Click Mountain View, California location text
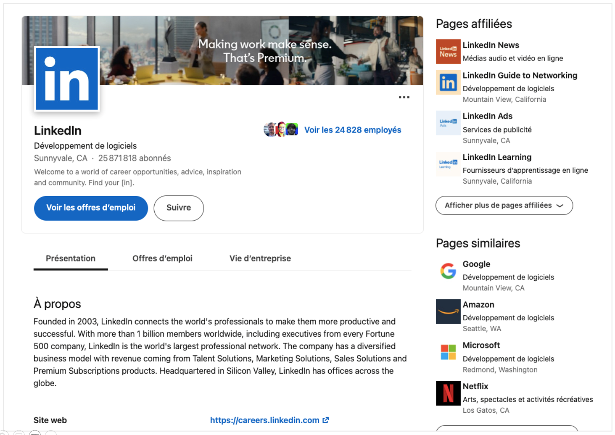The image size is (615, 435). point(504,100)
